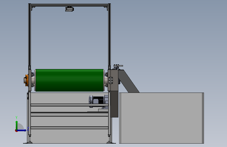
Task: Select the camera mounted under top beam
Action: pos(69,9)
